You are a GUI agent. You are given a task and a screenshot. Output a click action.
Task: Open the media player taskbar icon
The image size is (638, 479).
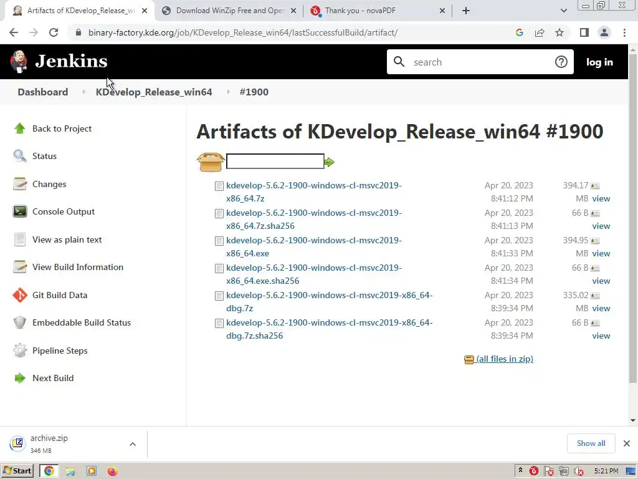[92, 471]
